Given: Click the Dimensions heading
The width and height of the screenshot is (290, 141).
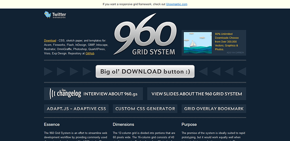Looking at the screenshot, I should pyautogui.click(x=123, y=124).
